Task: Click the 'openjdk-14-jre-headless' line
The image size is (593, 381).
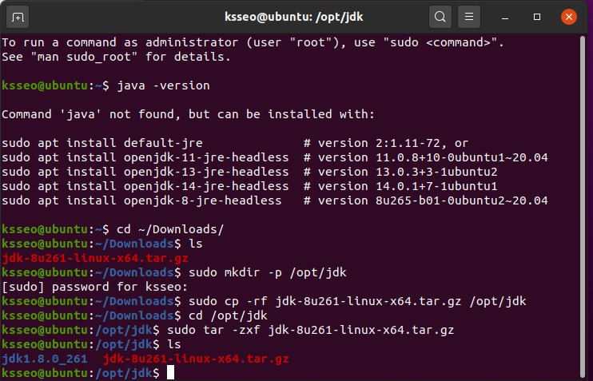Action: (249, 186)
